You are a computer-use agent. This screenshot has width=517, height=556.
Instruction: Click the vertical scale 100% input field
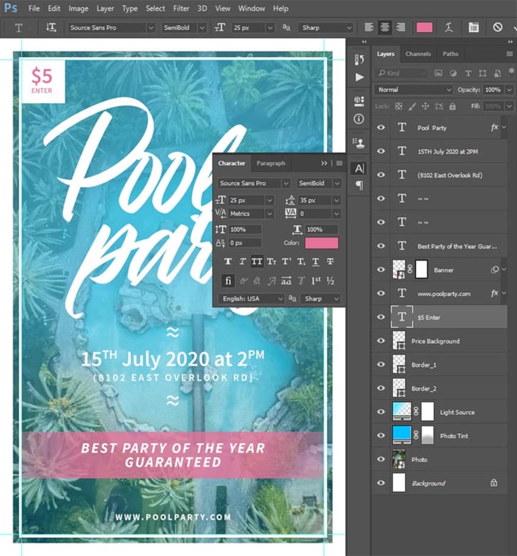click(245, 230)
